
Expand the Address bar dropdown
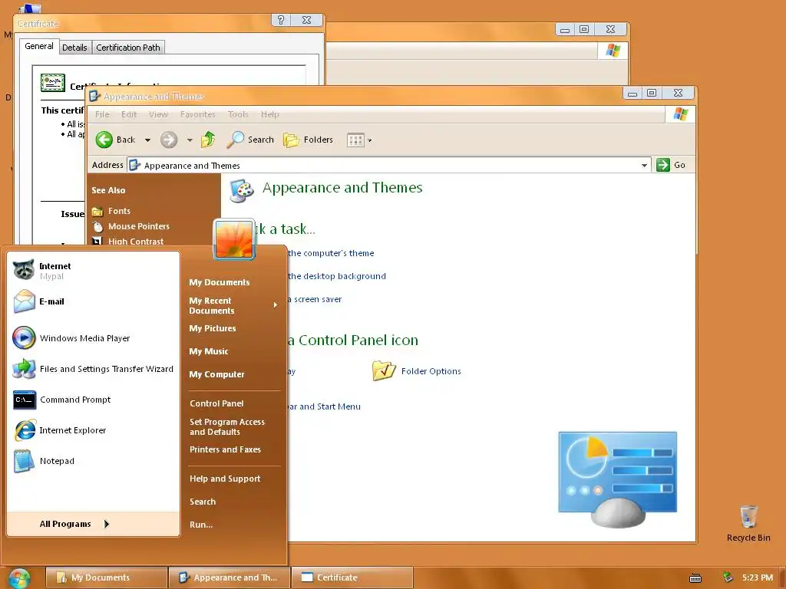[x=644, y=166]
